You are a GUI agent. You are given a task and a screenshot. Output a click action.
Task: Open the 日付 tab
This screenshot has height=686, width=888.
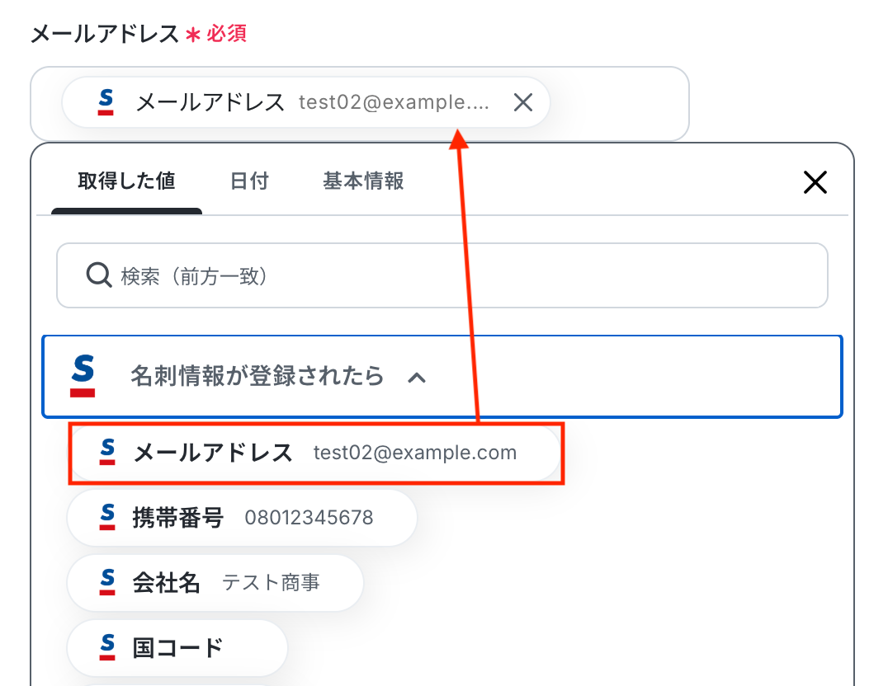249,181
